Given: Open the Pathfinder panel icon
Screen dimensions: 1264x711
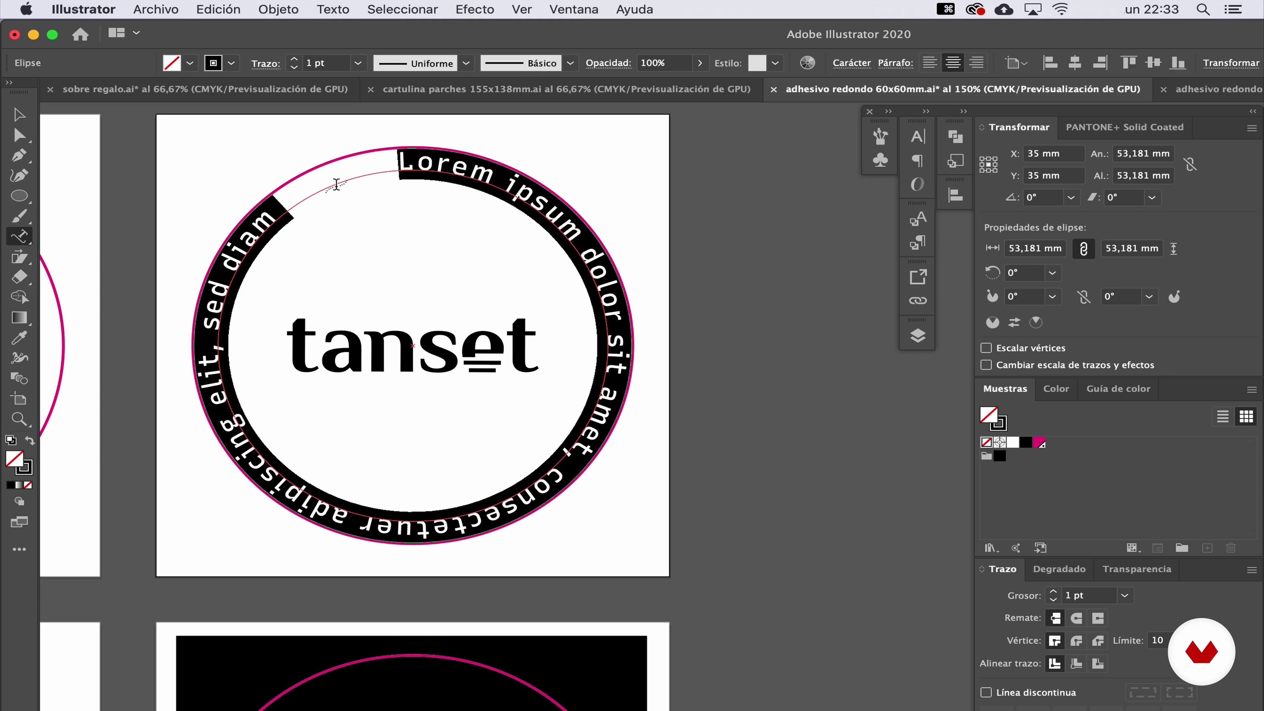Looking at the screenshot, I should (x=955, y=136).
